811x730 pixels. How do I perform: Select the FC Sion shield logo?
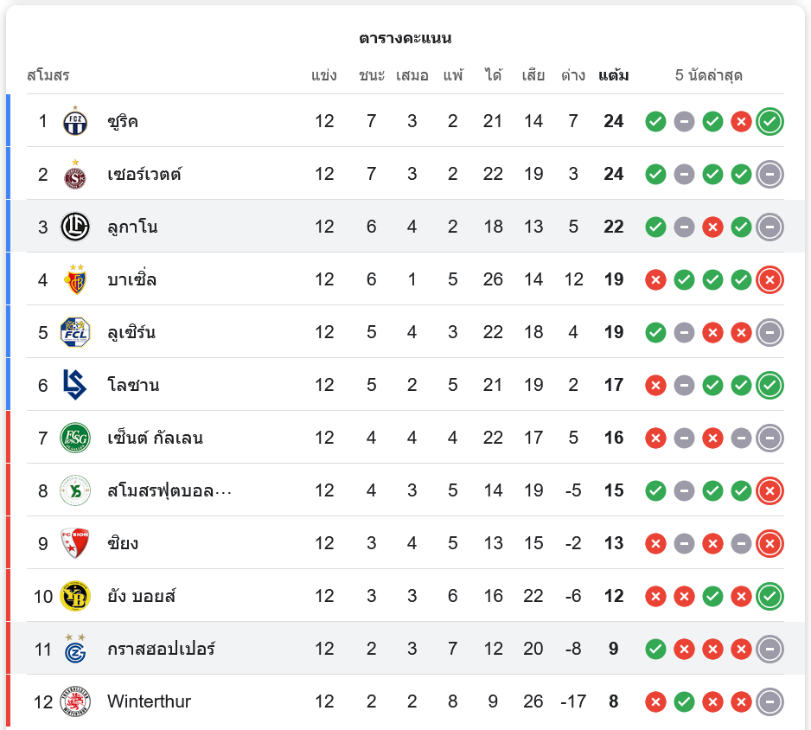(75, 543)
